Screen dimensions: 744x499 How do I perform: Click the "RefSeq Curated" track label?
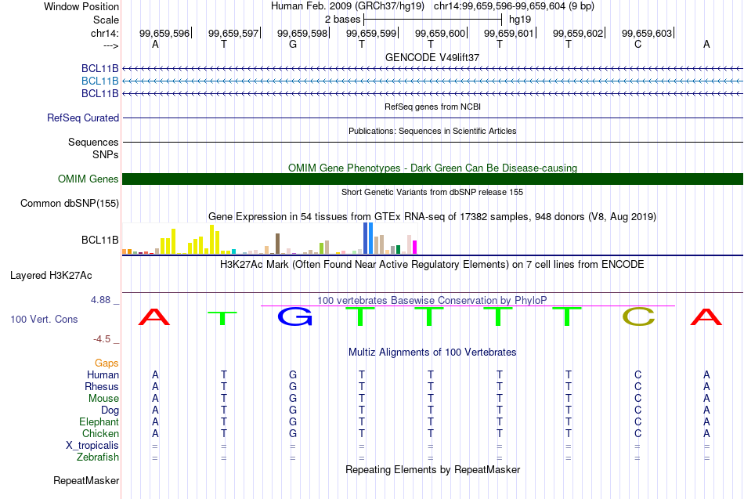click(x=83, y=118)
